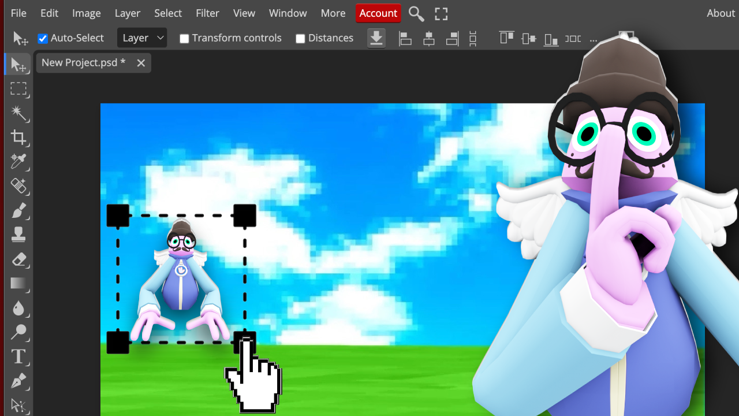This screenshot has height=416, width=739.
Task: Pick the Eraser tool
Action: [18, 259]
